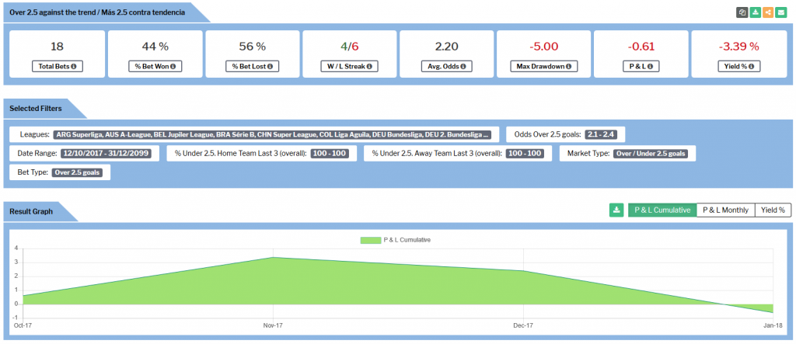Click the W / L Streak label button

pyautogui.click(x=349, y=67)
